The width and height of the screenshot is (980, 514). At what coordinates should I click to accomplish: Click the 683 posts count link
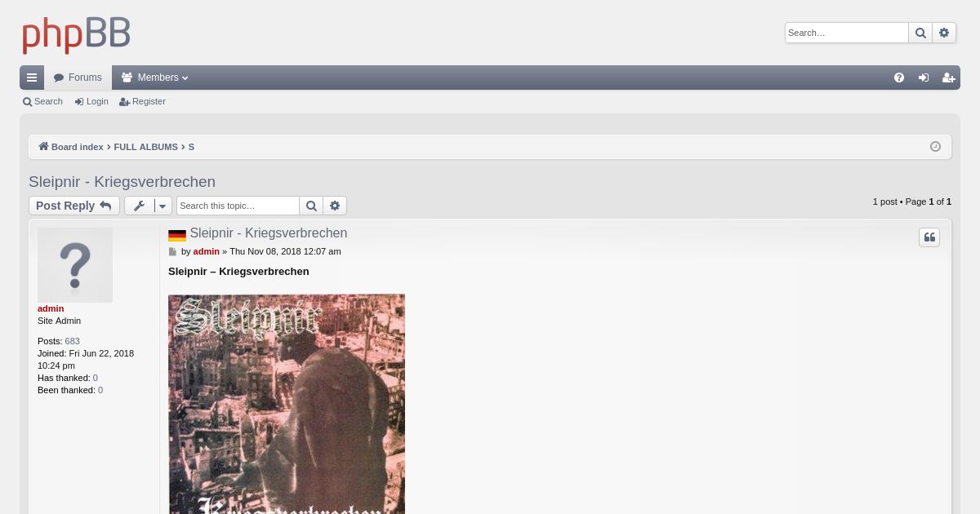coord(73,341)
